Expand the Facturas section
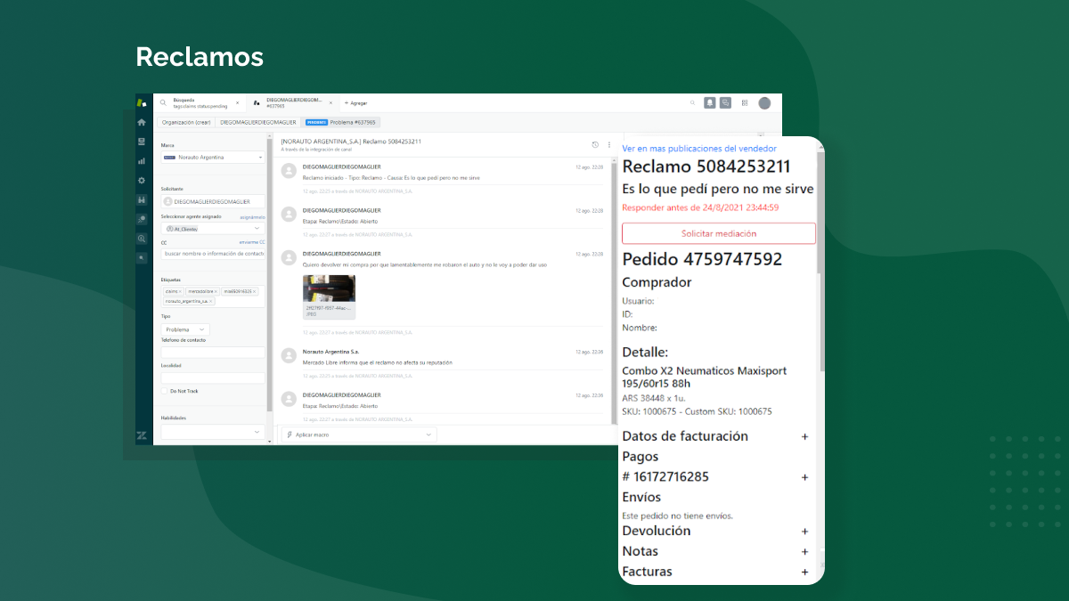The width and height of the screenshot is (1069, 601). [x=805, y=573]
